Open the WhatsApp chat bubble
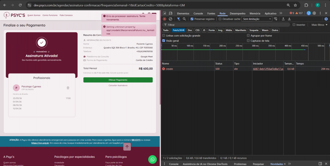330x166 pixels. pyautogui.click(x=152, y=159)
